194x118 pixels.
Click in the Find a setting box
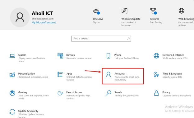[x=101, y=39]
